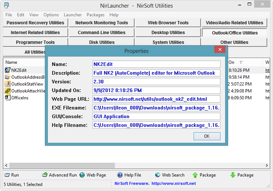Minimize the NirLauncher window
The image size is (273, 191).
point(240,5)
